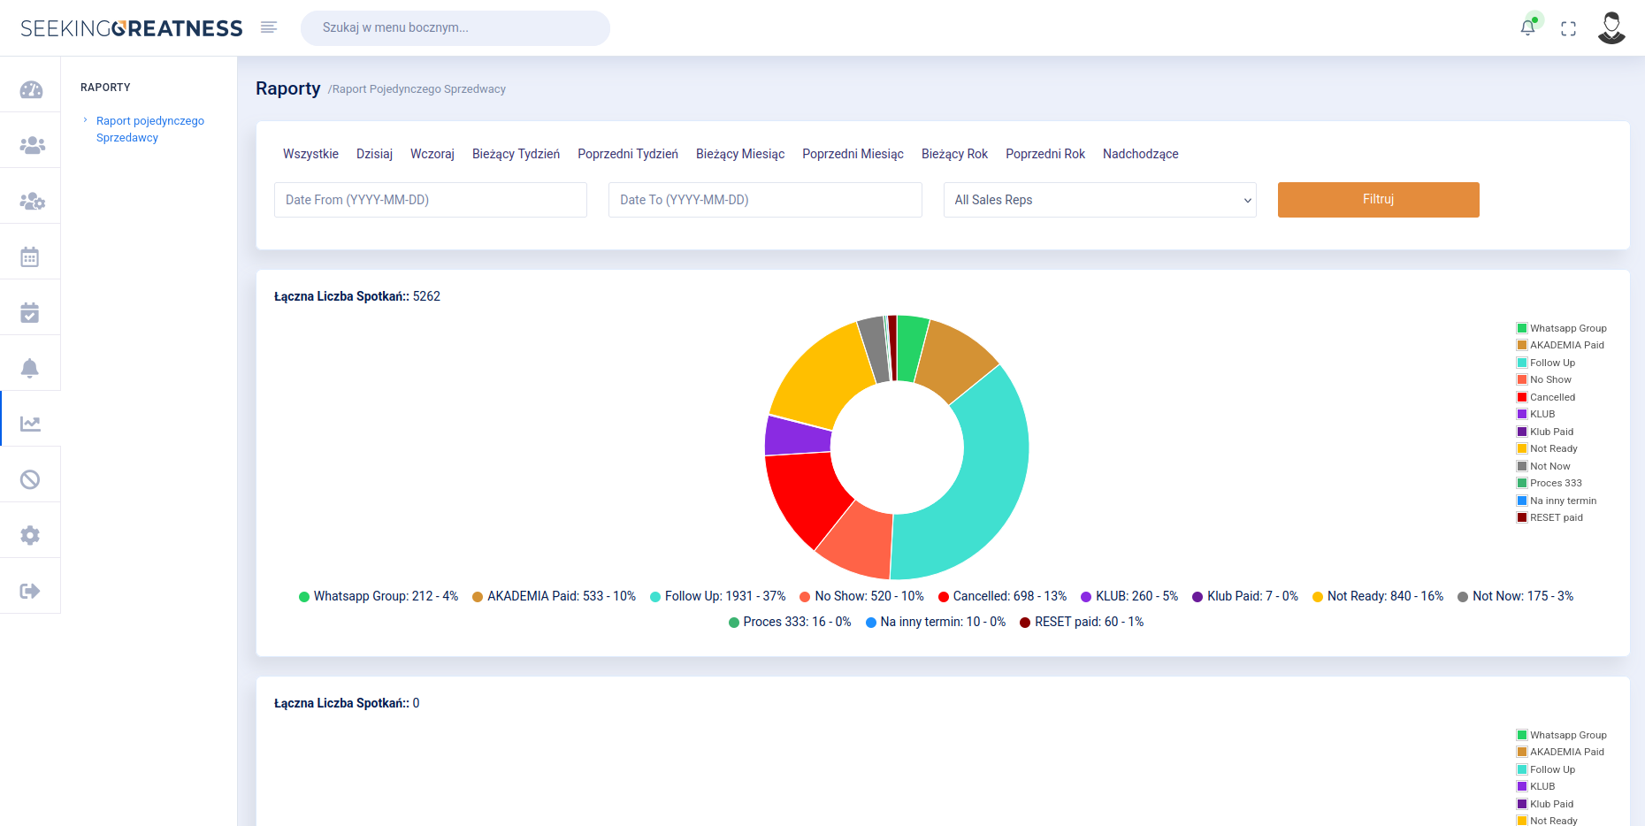Open the All Sales Reps dropdown
The image size is (1645, 826).
click(1099, 200)
